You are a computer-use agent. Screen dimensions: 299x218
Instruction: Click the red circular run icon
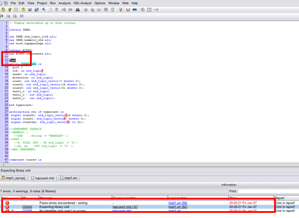[x=128, y=9]
